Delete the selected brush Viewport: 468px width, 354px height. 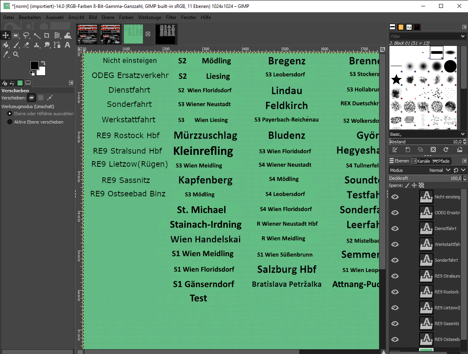coord(433,150)
